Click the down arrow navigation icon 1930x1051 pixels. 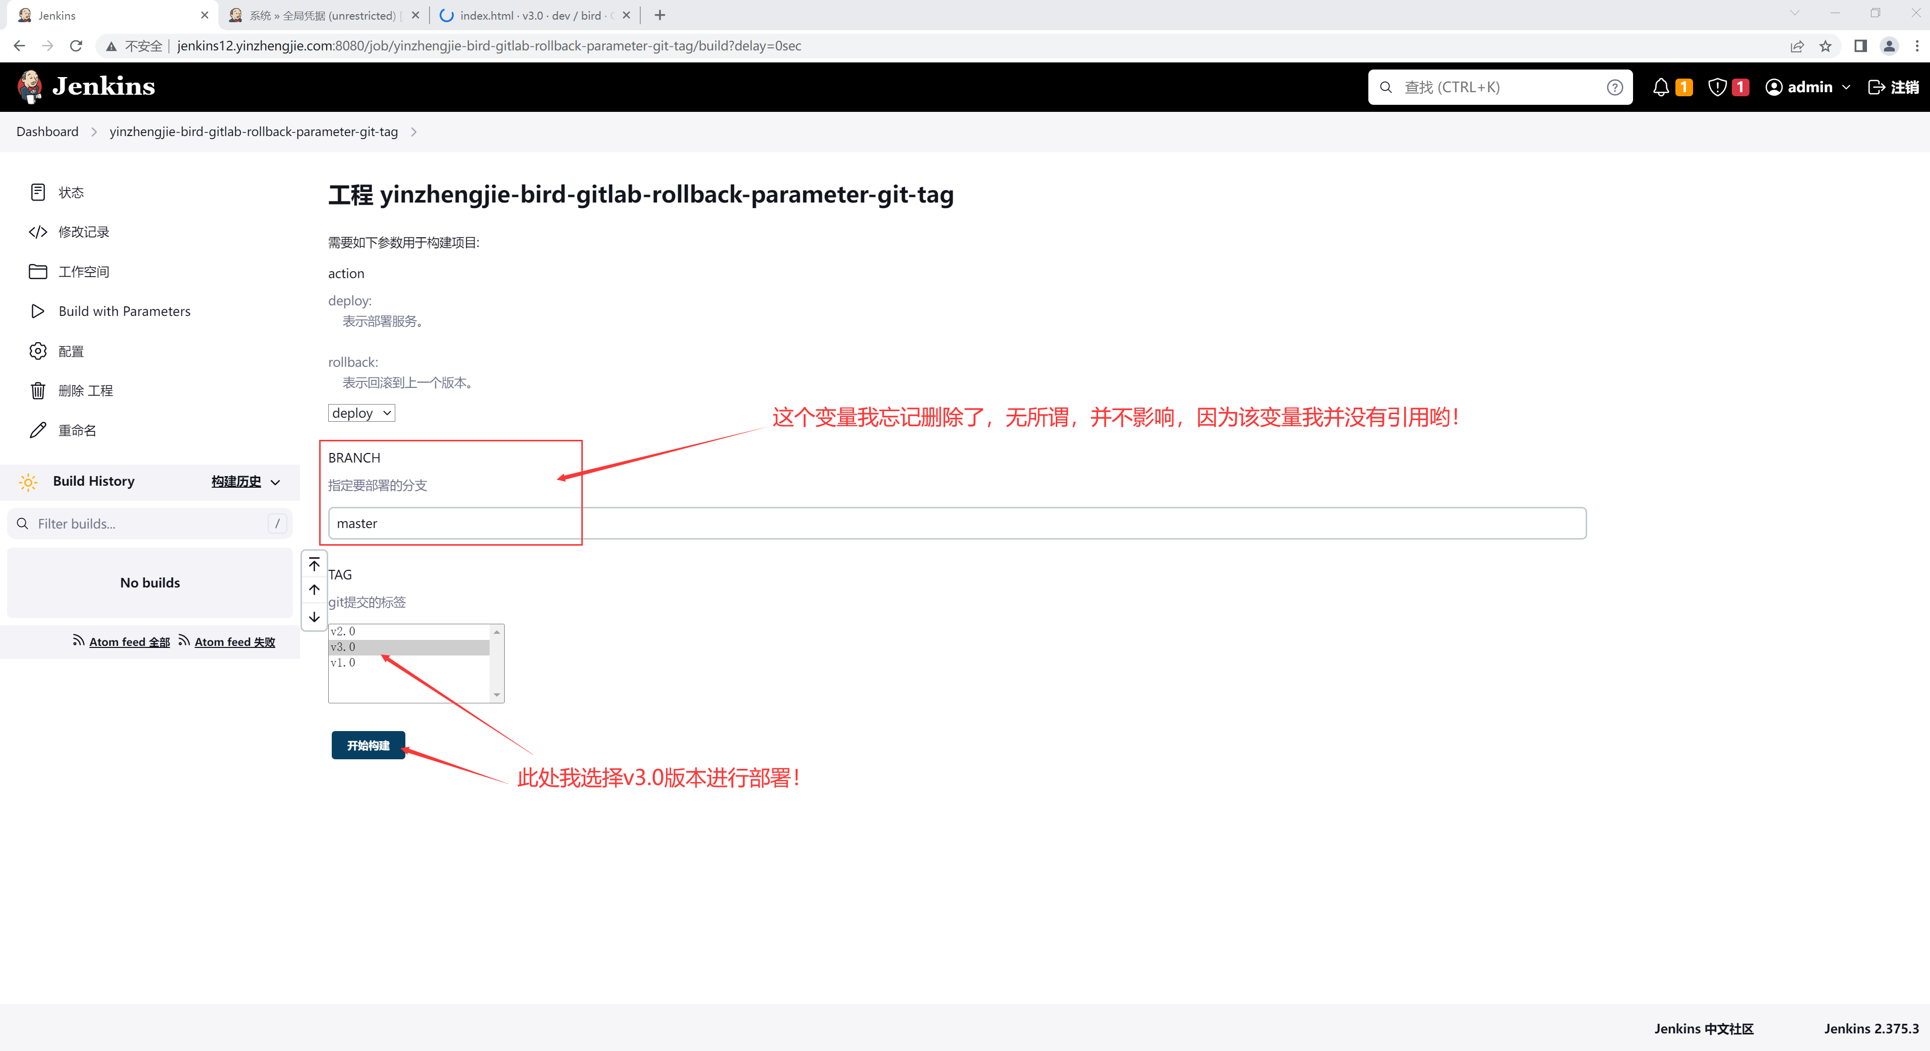314,617
